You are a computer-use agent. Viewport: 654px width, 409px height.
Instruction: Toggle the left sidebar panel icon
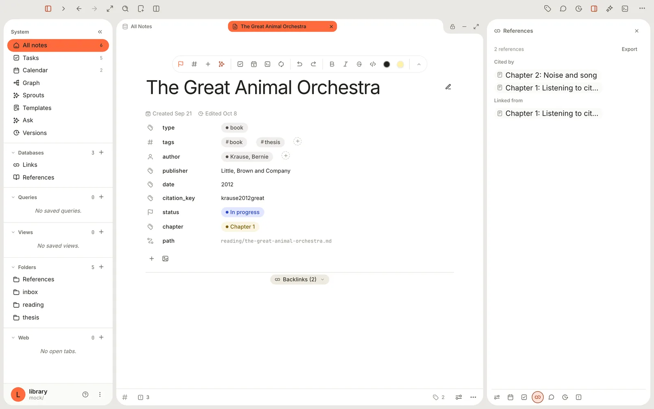(48, 9)
